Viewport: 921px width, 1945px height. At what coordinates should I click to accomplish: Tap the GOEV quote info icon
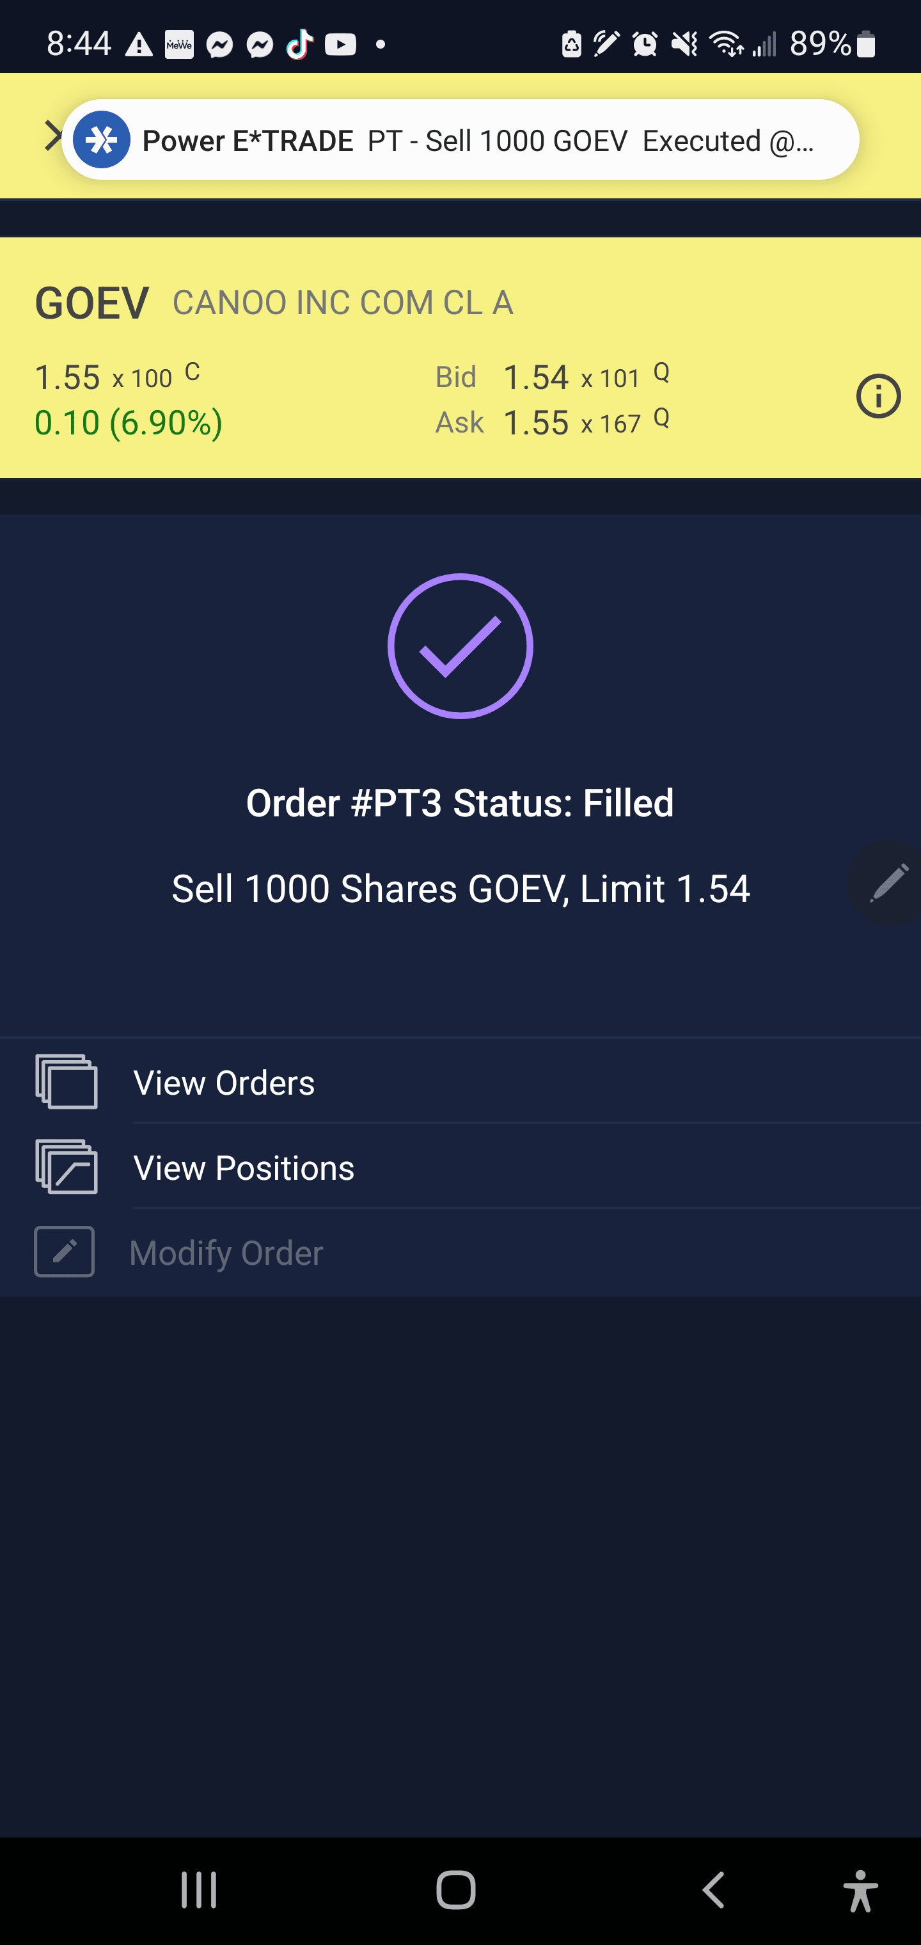(x=878, y=397)
